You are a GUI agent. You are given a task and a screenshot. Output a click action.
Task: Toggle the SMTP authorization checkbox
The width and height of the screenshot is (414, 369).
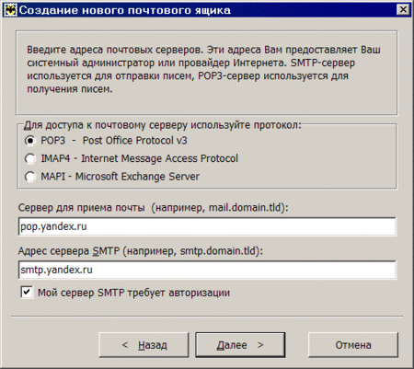click(x=27, y=292)
